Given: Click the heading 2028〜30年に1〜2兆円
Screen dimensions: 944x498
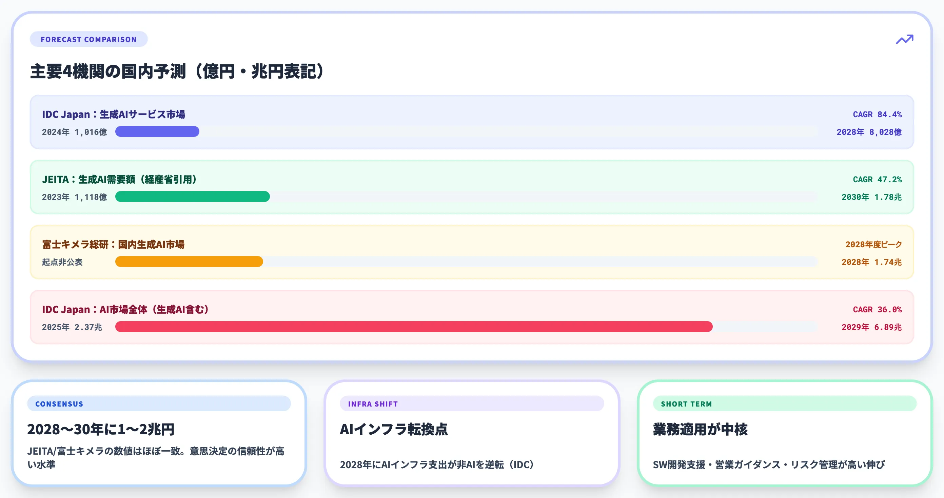Looking at the screenshot, I should coord(101,429).
